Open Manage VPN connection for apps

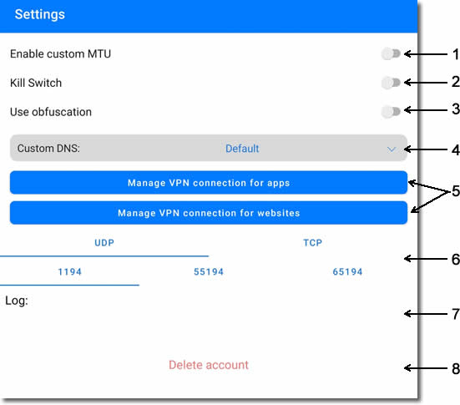[209, 183]
